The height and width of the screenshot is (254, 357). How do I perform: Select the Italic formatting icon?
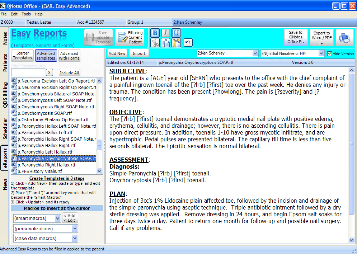(165, 33)
